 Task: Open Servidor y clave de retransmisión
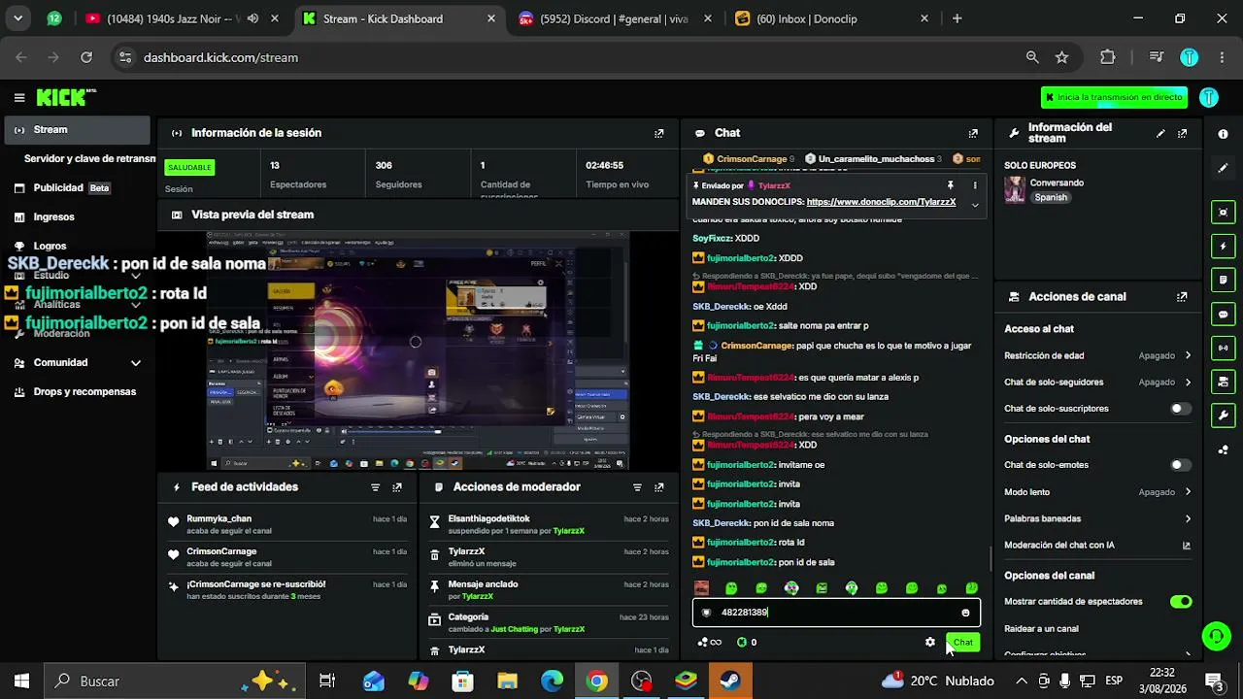tap(89, 159)
